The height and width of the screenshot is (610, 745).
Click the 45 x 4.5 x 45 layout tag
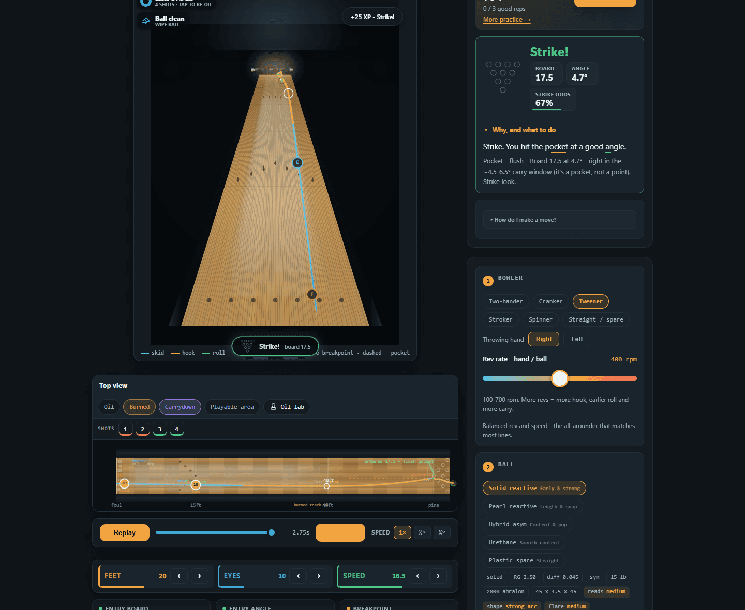click(556, 592)
